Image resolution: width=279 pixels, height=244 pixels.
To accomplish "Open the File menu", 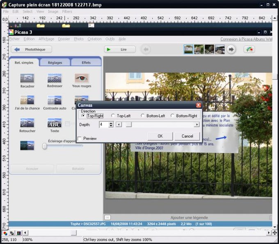I will click(6, 11).
